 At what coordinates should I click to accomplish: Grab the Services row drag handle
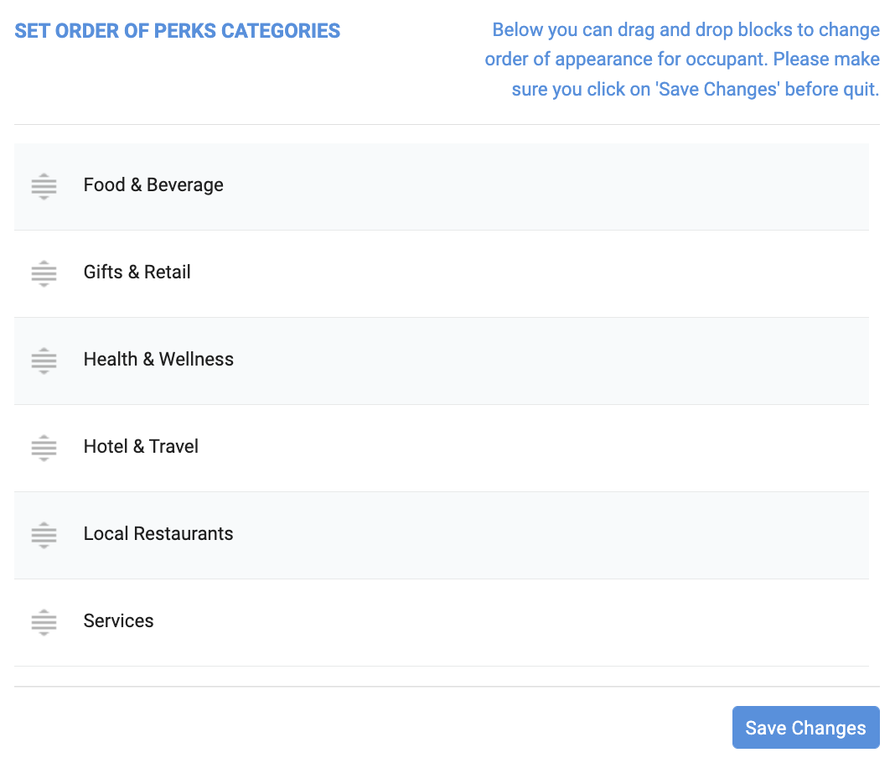pos(44,621)
